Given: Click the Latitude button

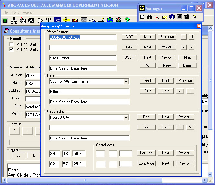Looking at the screenshot, I should click(x=146, y=153).
